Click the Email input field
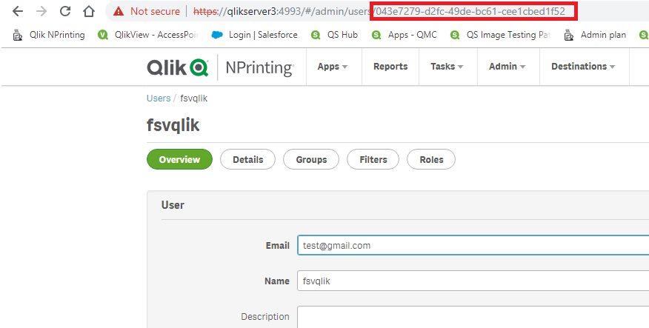 point(473,245)
